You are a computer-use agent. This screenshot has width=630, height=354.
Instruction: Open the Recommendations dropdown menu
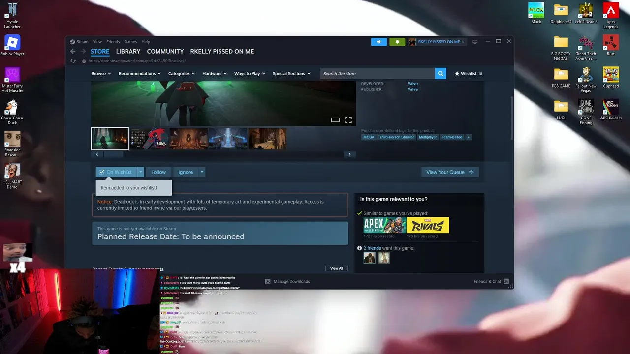(140, 73)
